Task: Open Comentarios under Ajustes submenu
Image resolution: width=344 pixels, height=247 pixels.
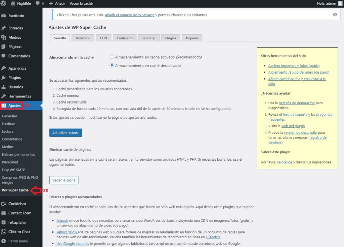Action: point(12,139)
